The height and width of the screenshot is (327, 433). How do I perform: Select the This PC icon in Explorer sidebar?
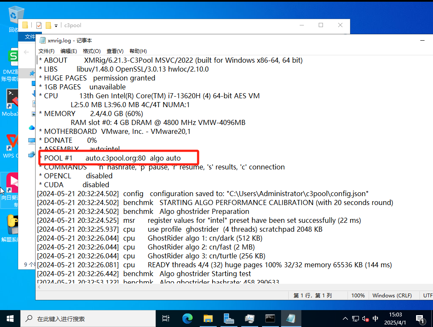click(x=32, y=141)
